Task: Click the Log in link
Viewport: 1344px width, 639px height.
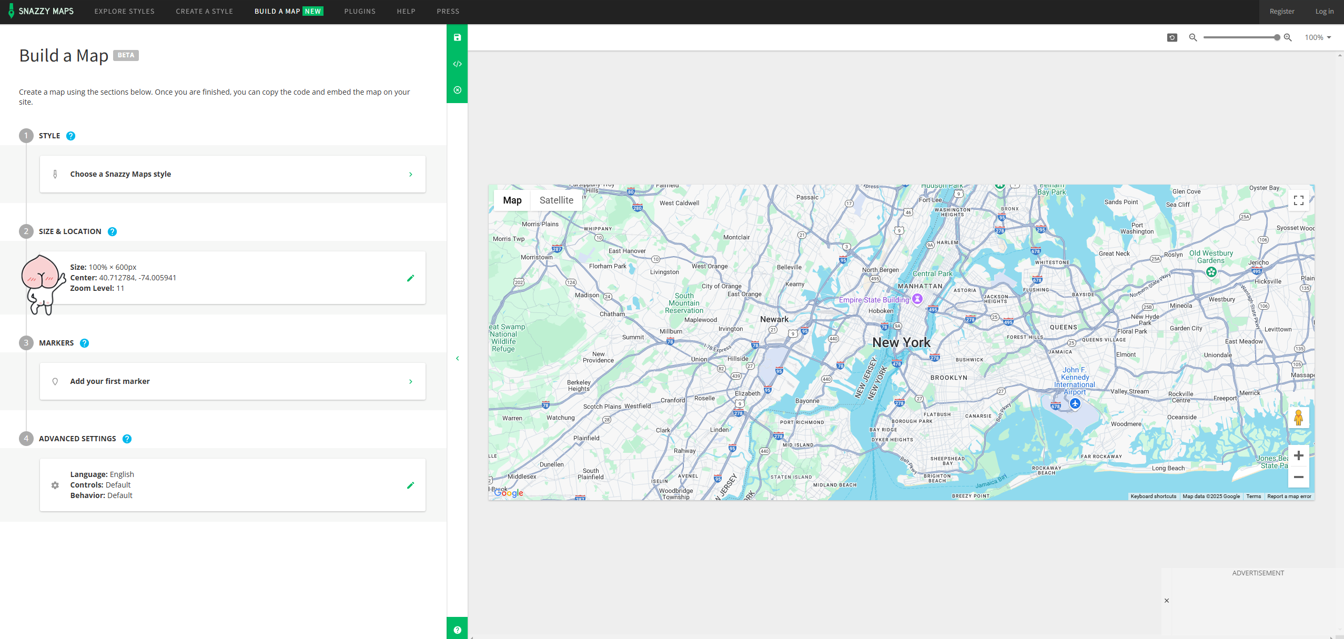Action: pyautogui.click(x=1324, y=11)
